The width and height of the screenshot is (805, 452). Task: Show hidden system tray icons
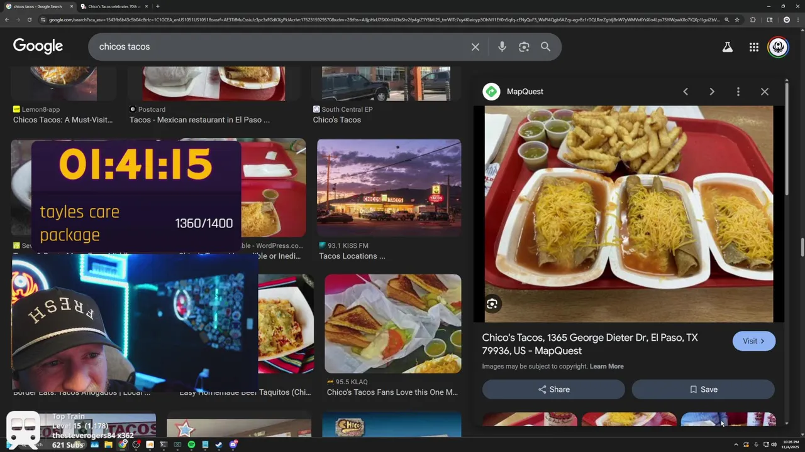click(736, 445)
